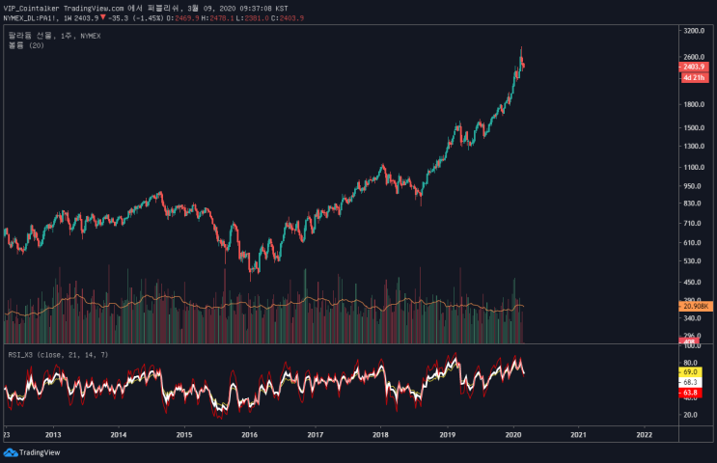
Task: Click the 530.0 price axis label
Action: [x=692, y=261]
